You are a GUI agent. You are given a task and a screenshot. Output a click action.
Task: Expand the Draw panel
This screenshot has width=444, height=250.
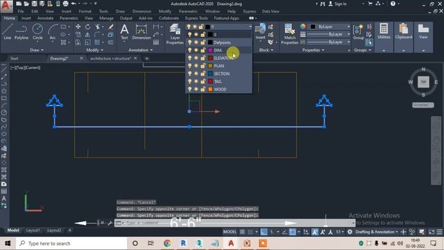click(x=37, y=50)
